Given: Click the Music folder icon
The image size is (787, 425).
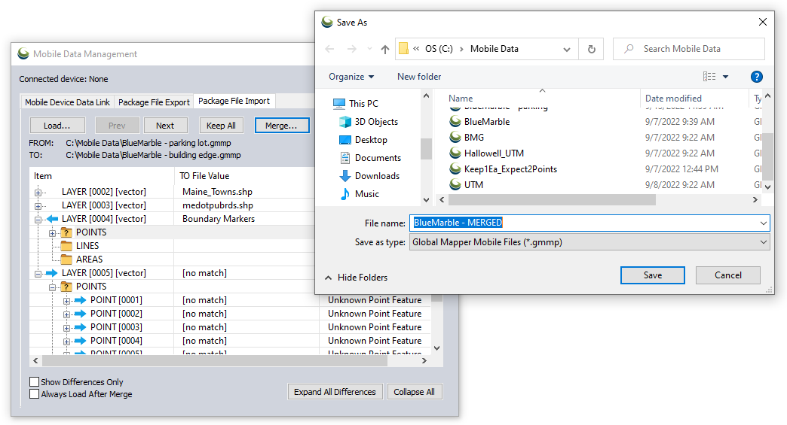Looking at the screenshot, I should click(345, 194).
